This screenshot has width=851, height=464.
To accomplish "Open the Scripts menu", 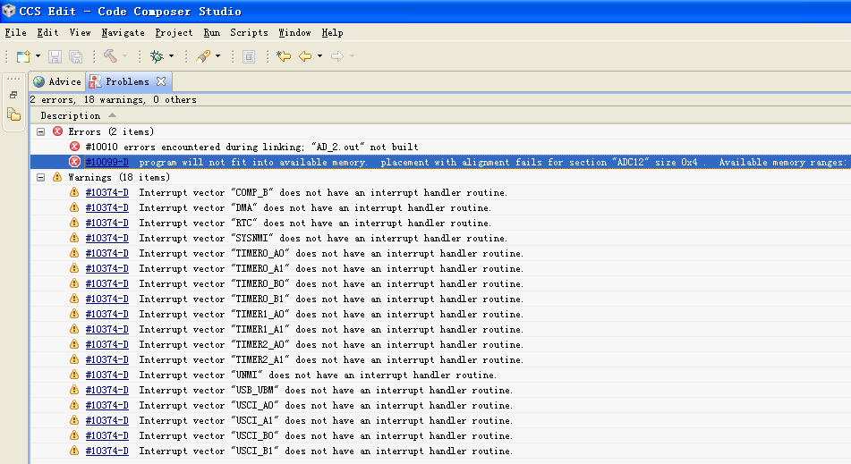I will coord(249,32).
